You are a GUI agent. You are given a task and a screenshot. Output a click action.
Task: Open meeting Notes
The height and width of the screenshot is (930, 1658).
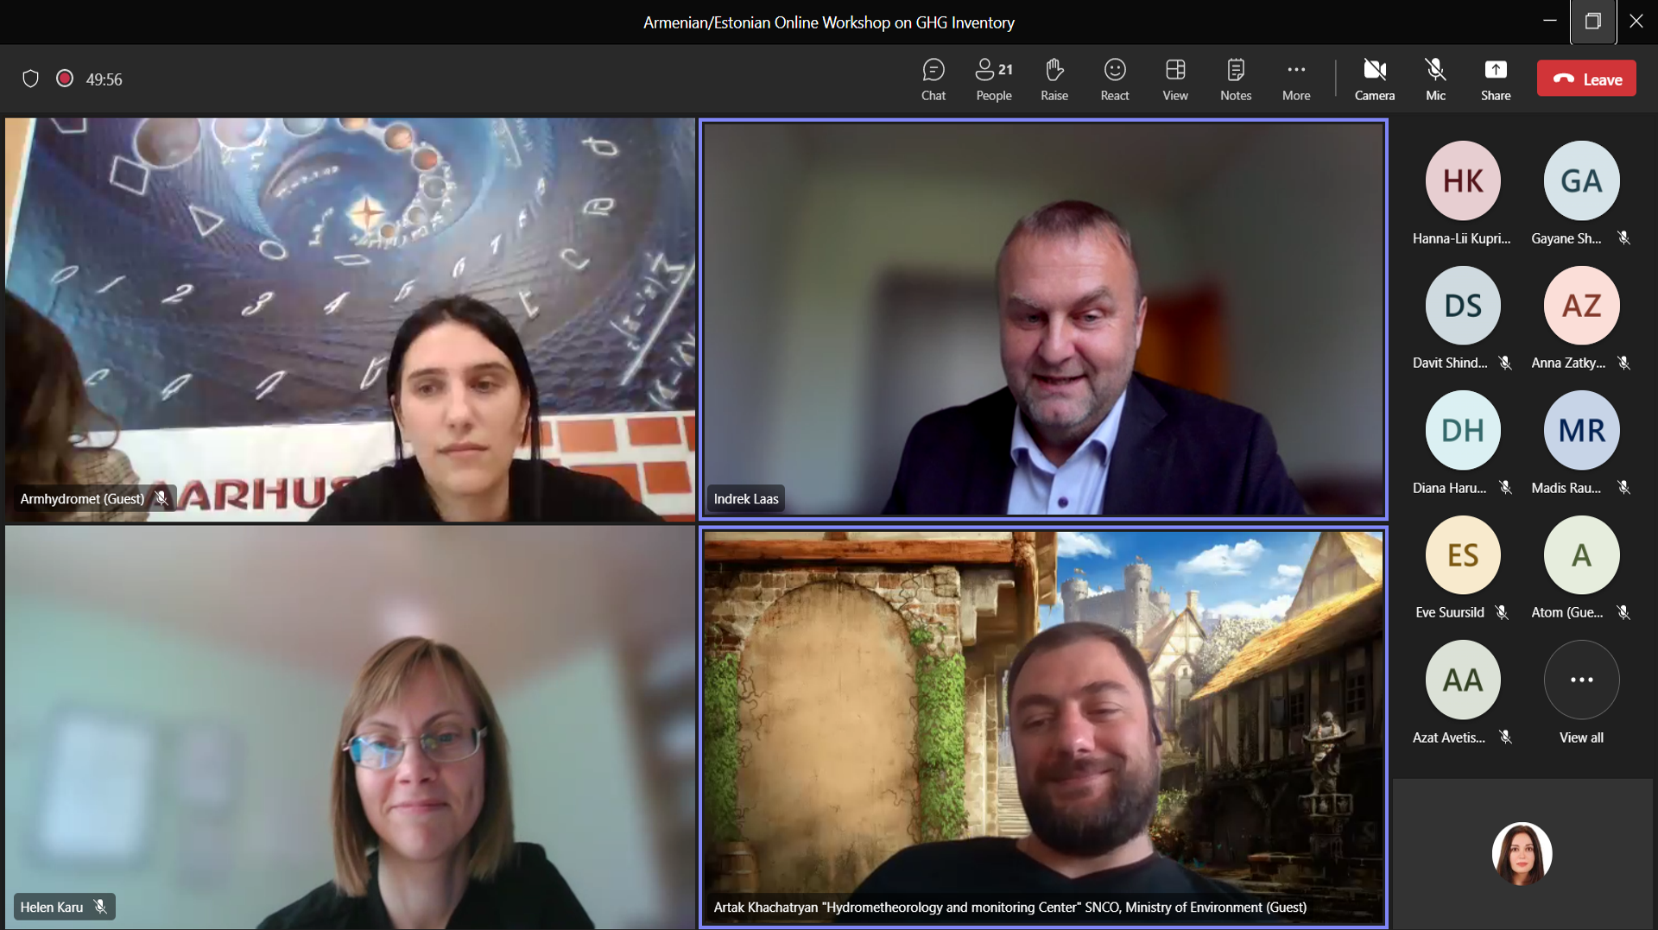coord(1235,79)
